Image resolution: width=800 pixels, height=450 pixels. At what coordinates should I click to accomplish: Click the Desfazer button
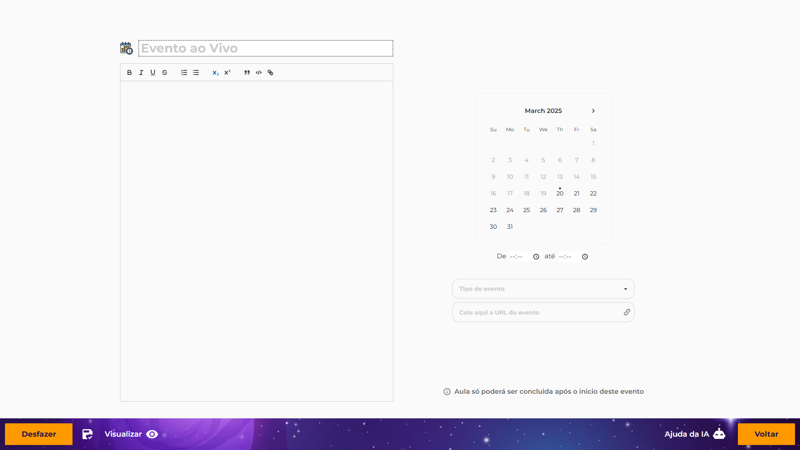(39, 434)
